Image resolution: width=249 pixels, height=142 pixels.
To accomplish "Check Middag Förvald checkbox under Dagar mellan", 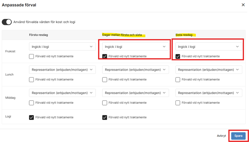I will click(105, 103).
